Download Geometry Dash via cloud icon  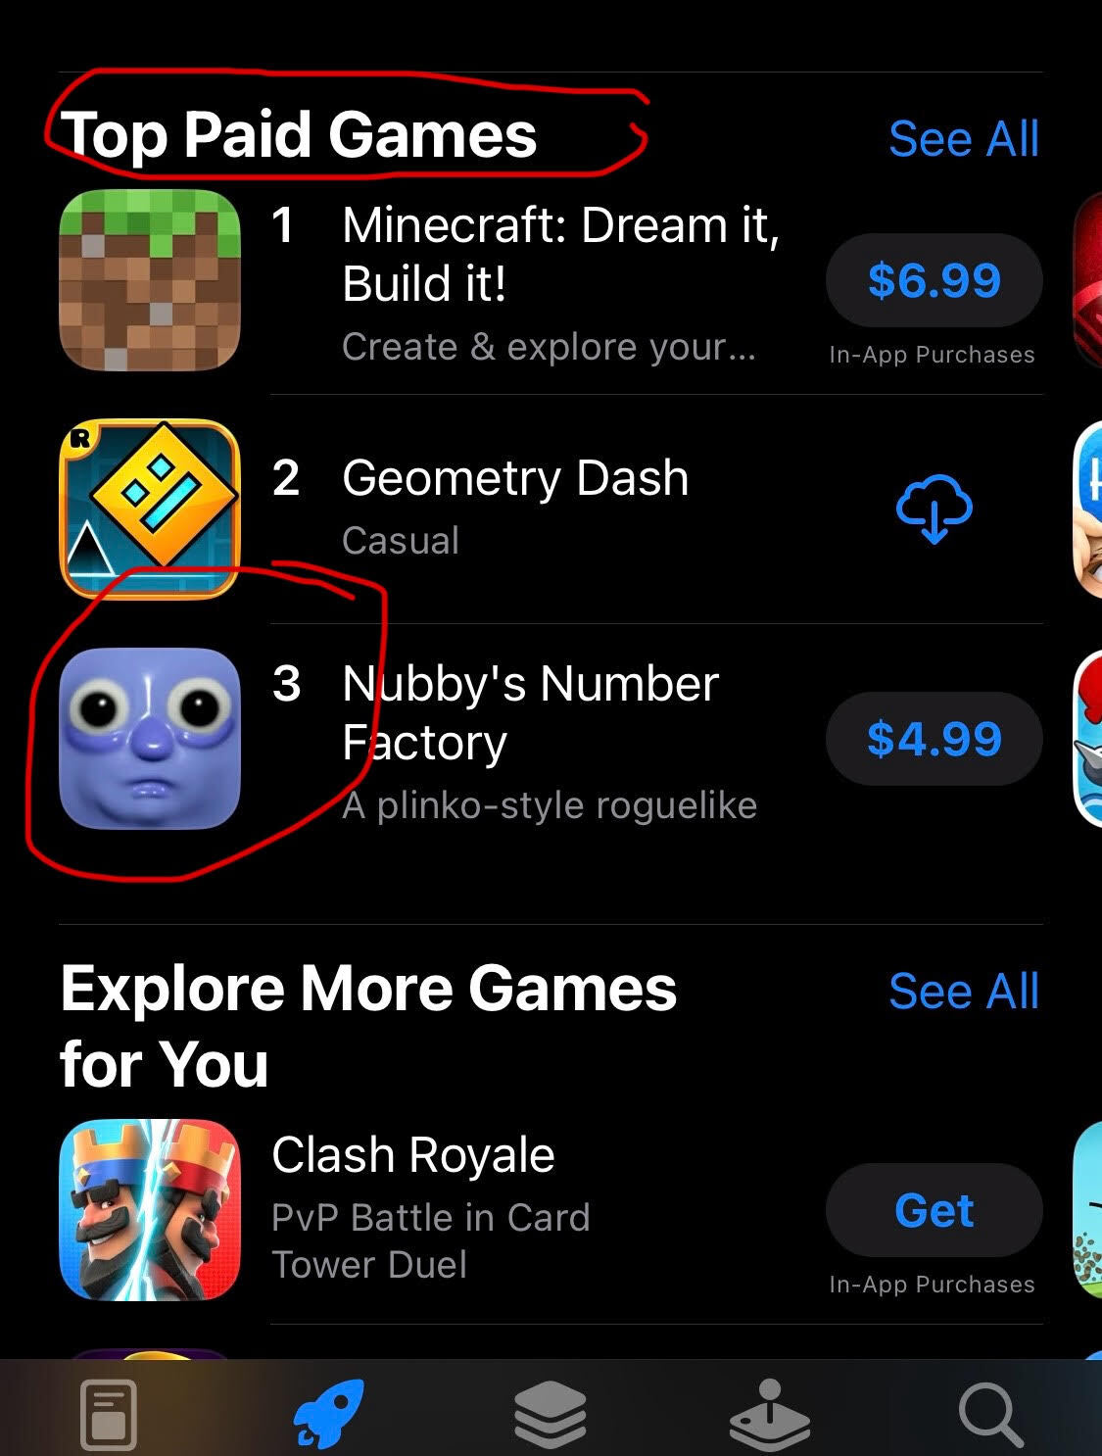pos(934,509)
